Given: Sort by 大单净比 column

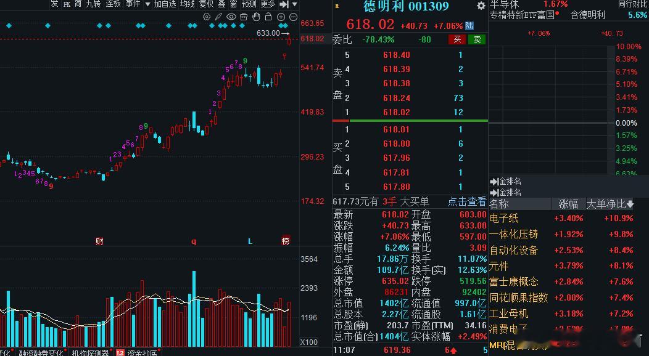Looking at the screenshot, I should pos(610,204).
